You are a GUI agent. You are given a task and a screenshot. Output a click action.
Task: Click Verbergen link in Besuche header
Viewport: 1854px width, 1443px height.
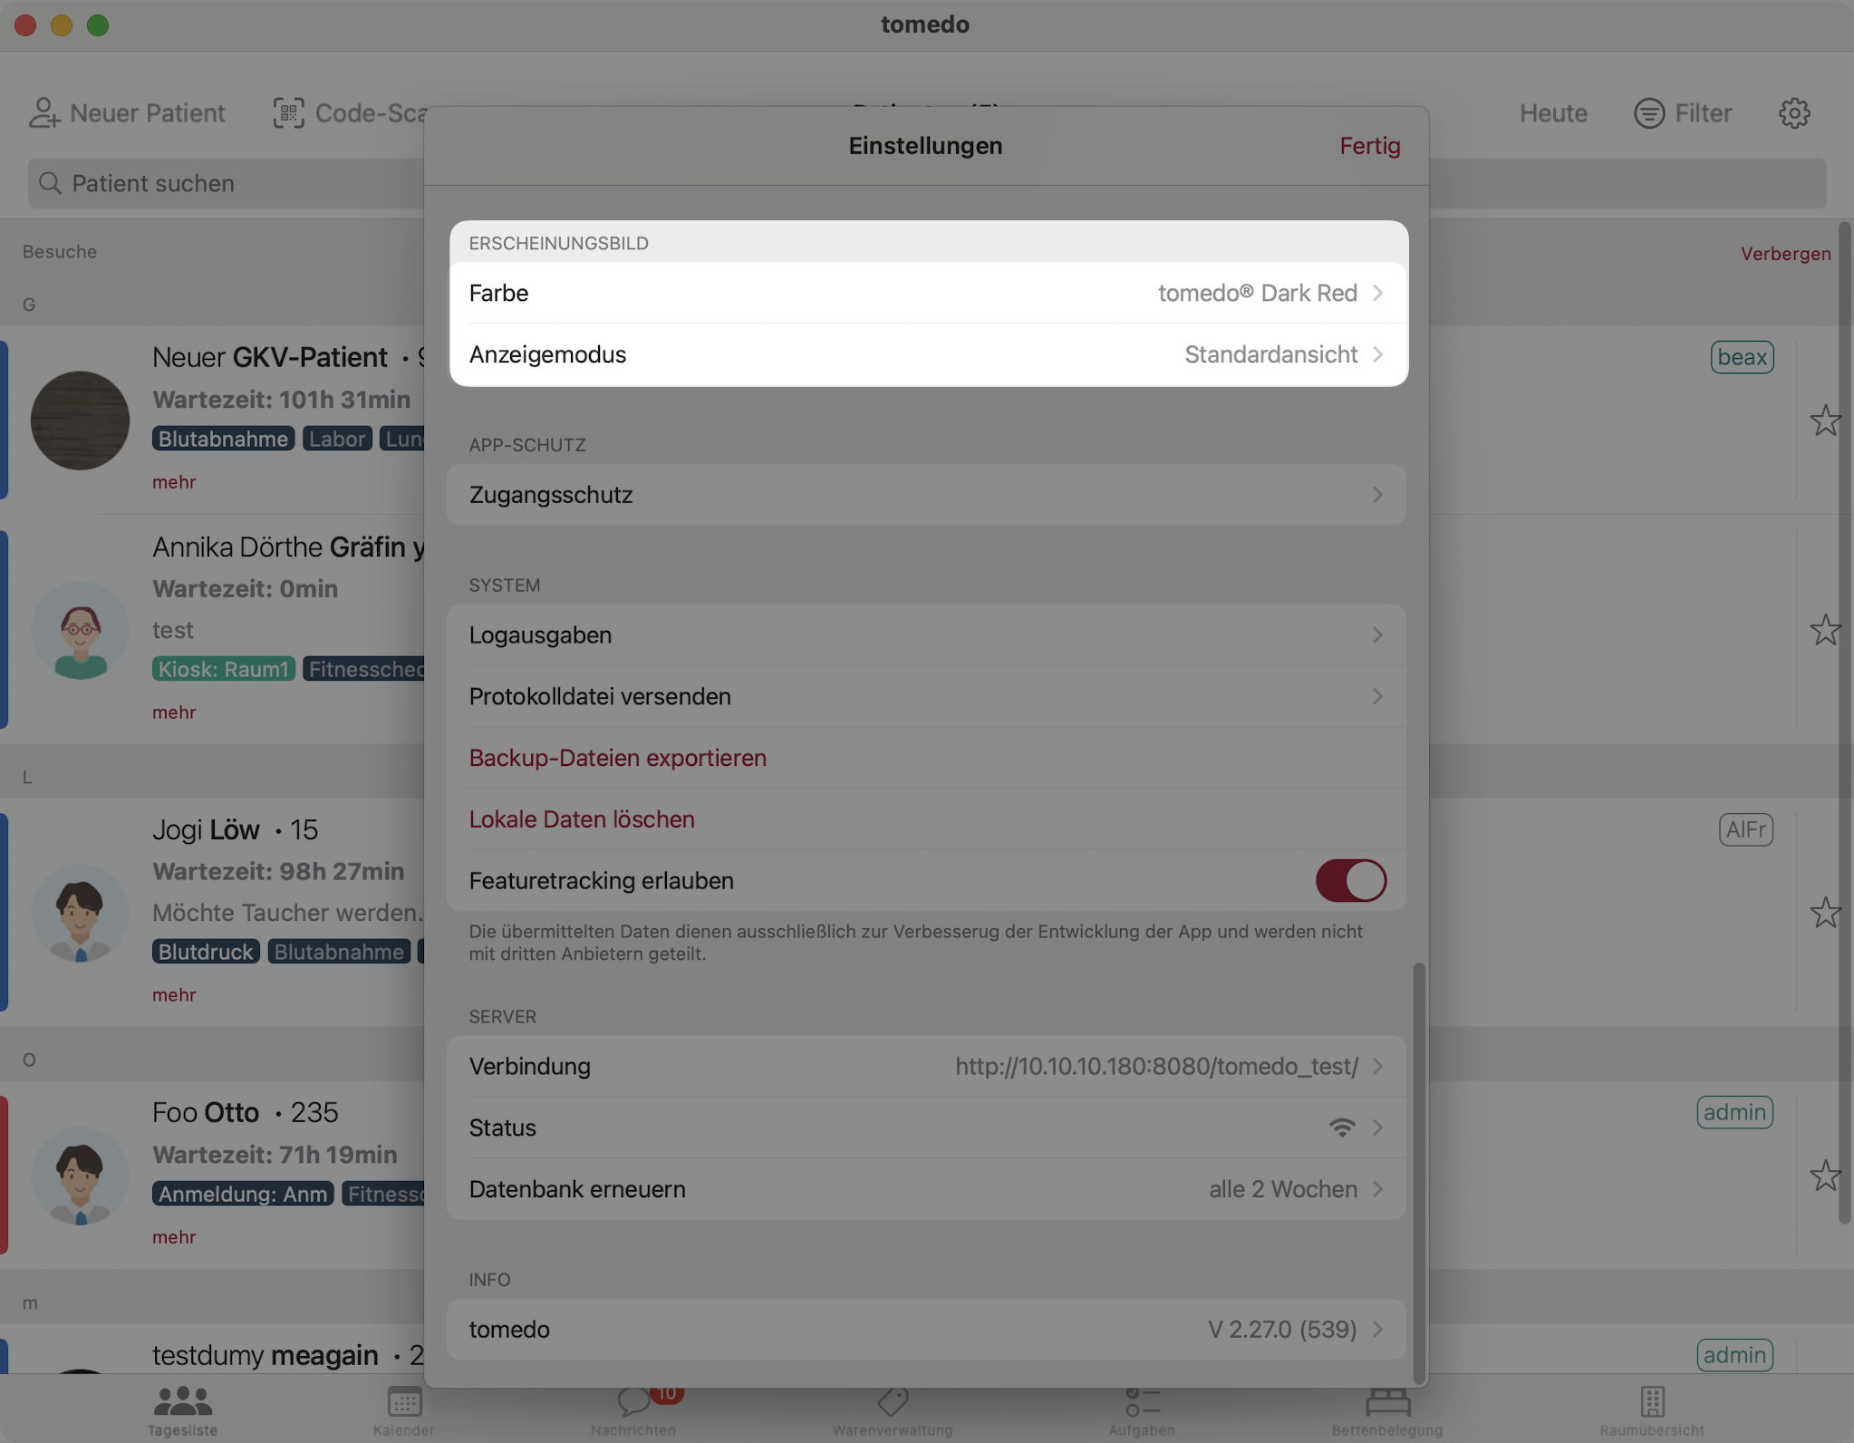point(1785,254)
